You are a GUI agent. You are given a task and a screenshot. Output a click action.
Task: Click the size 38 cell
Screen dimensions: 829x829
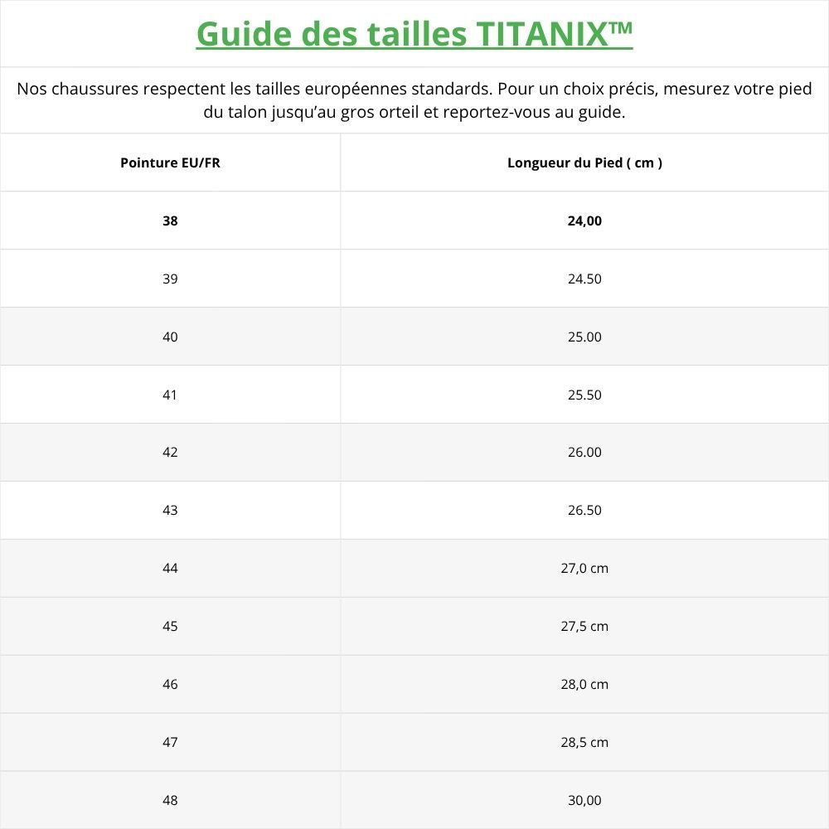pyautogui.click(x=170, y=221)
